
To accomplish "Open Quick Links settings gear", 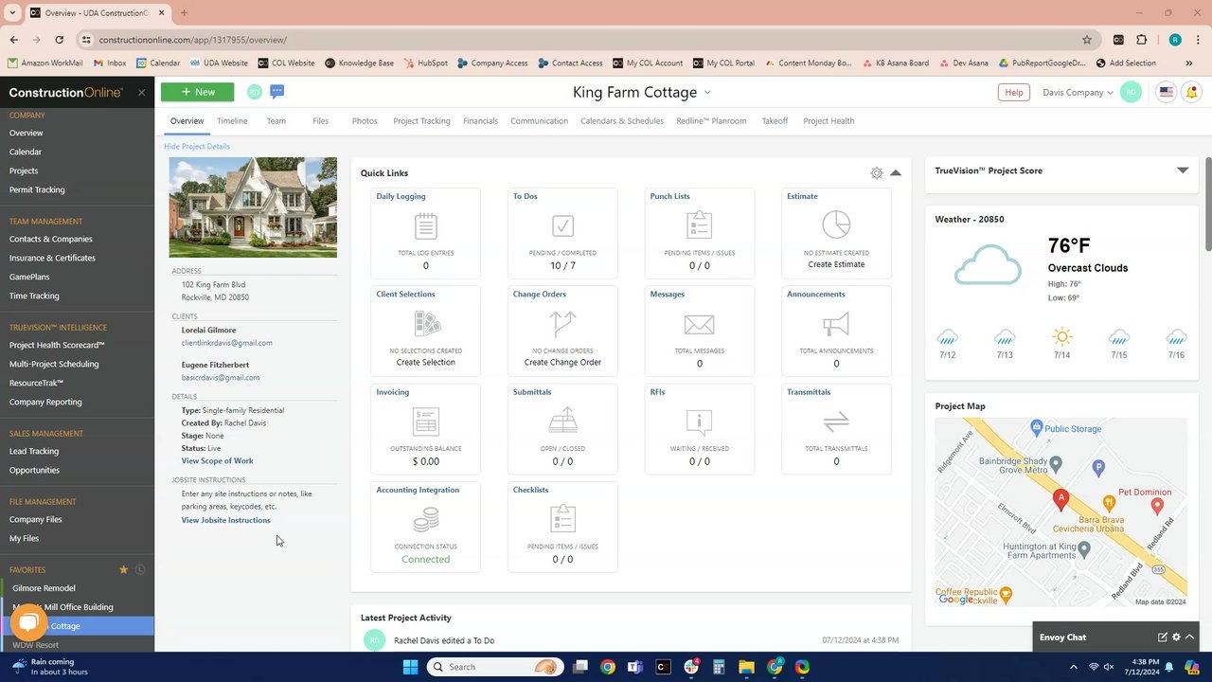I will click(x=877, y=173).
